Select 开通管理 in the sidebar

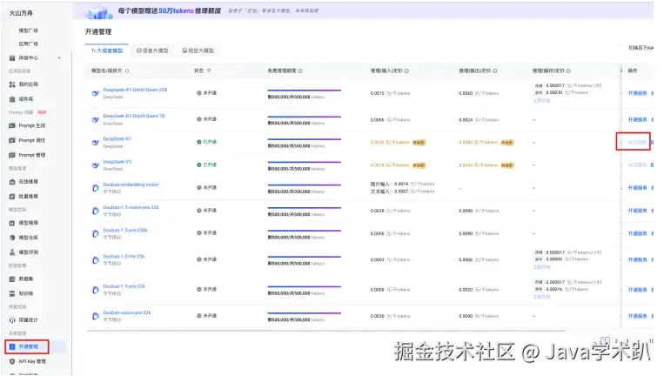pos(28,346)
